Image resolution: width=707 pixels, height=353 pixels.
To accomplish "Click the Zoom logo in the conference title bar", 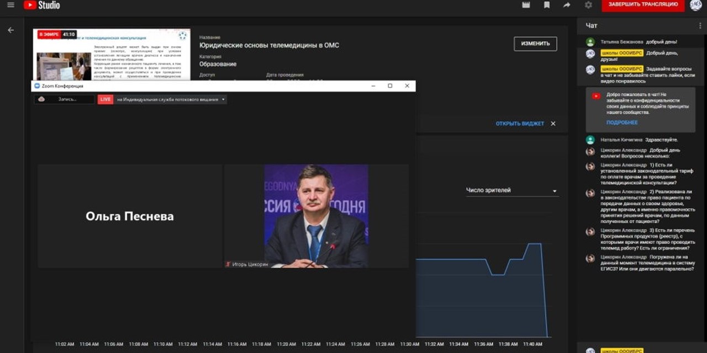I will pyautogui.click(x=36, y=86).
